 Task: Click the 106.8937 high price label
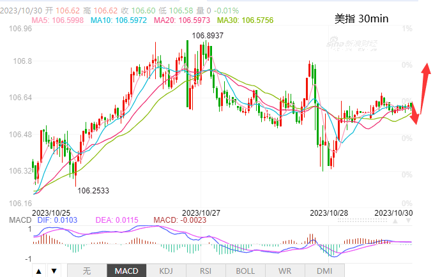click(x=208, y=36)
